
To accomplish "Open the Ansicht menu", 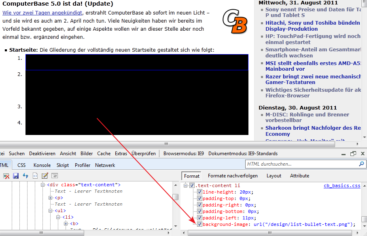I will pos(68,154).
